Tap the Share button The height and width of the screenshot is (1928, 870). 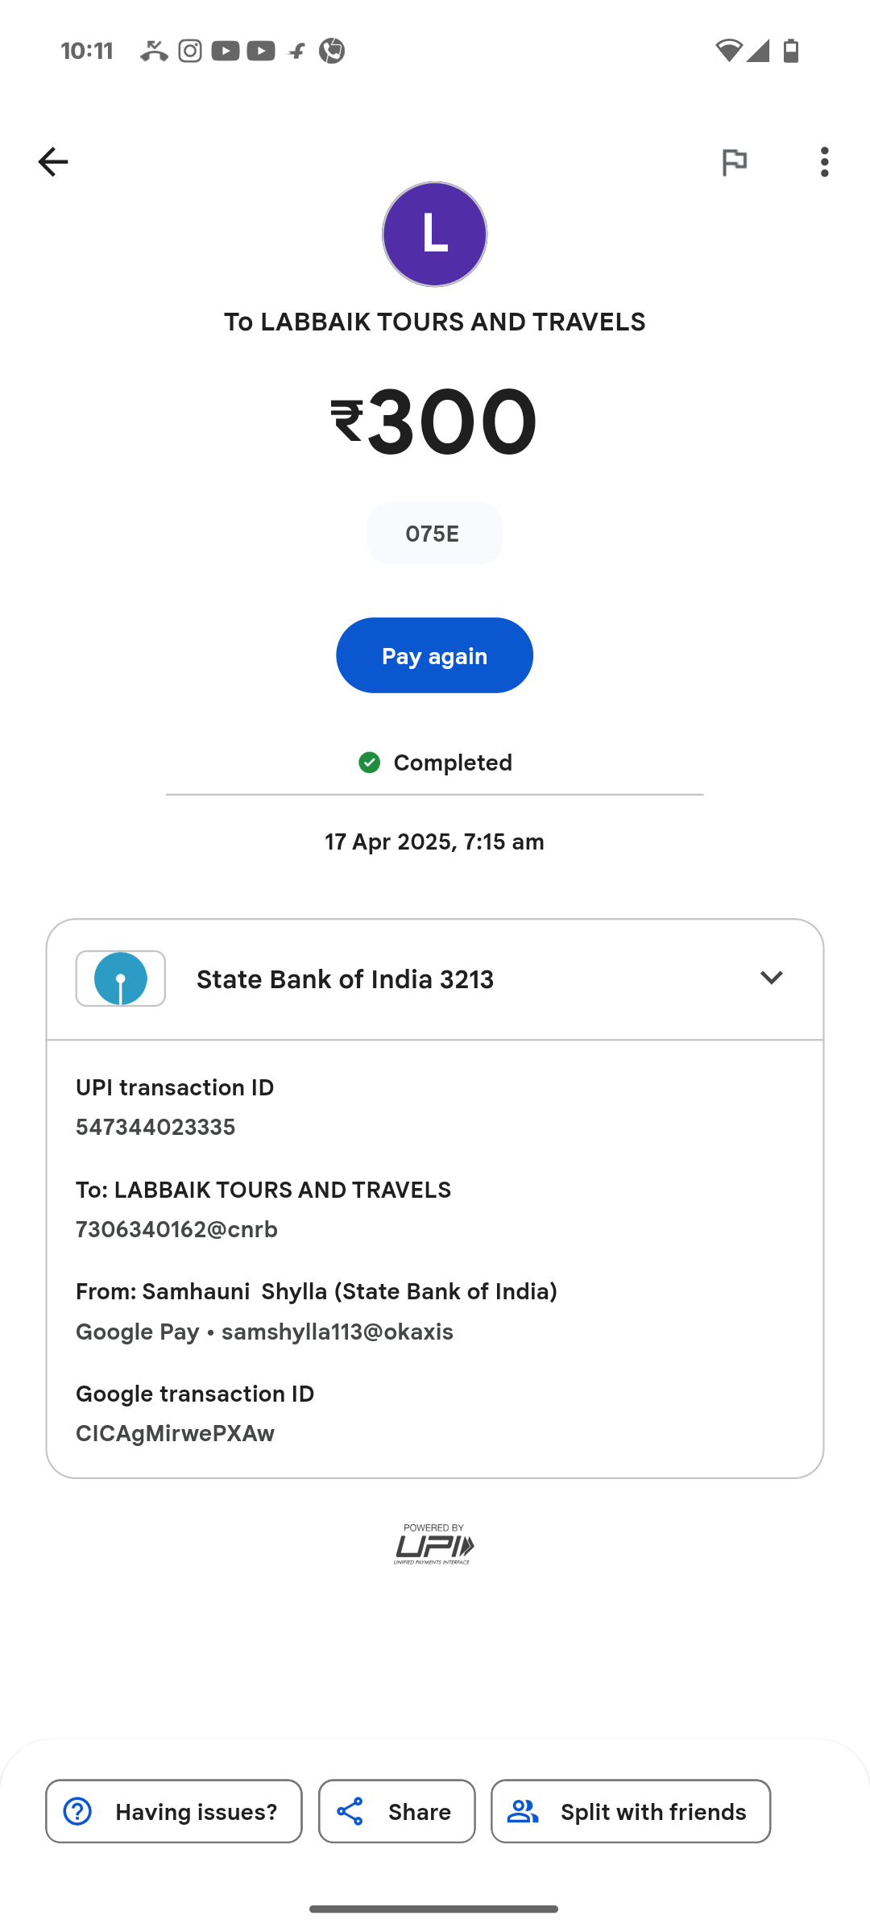coord(396,1811)
